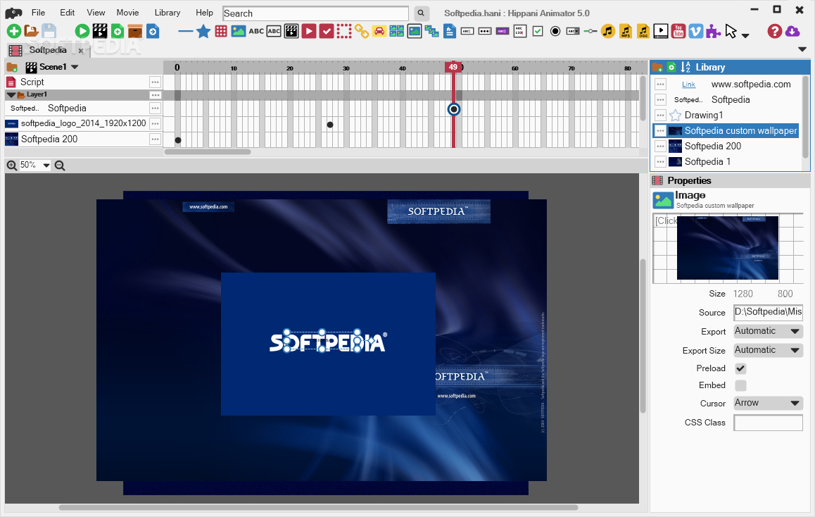Image resolution: width=815 pixels, height=517 pixels.
Task: Select the red dotted hotspot rectangle tool
Action: (x=344, y=31)
